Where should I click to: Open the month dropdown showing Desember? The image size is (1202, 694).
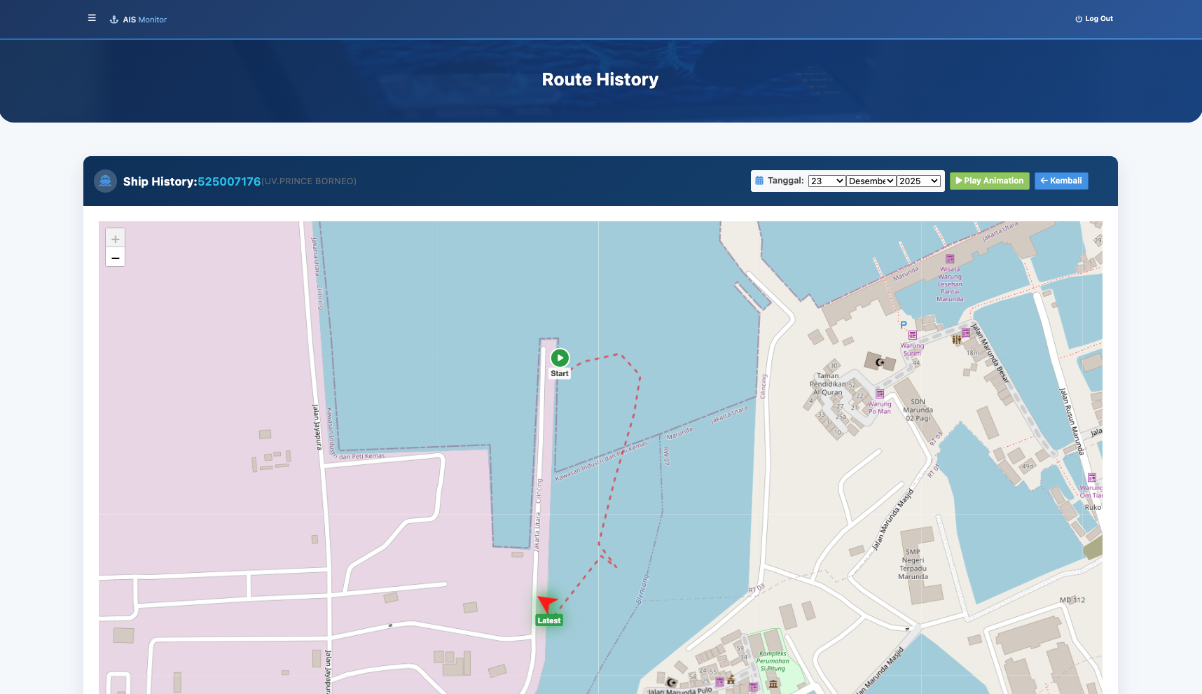[x=871, y=181]
